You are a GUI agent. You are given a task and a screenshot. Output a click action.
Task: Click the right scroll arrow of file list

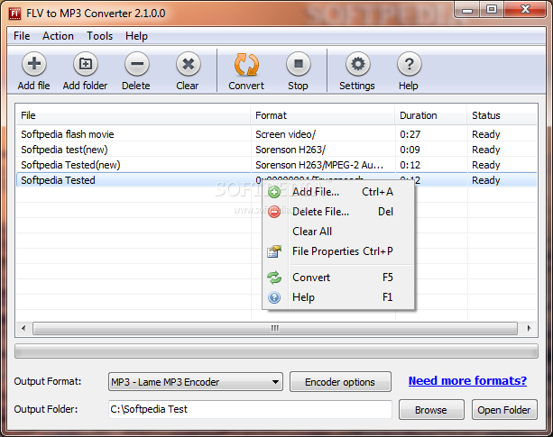[x=529, y=329]
